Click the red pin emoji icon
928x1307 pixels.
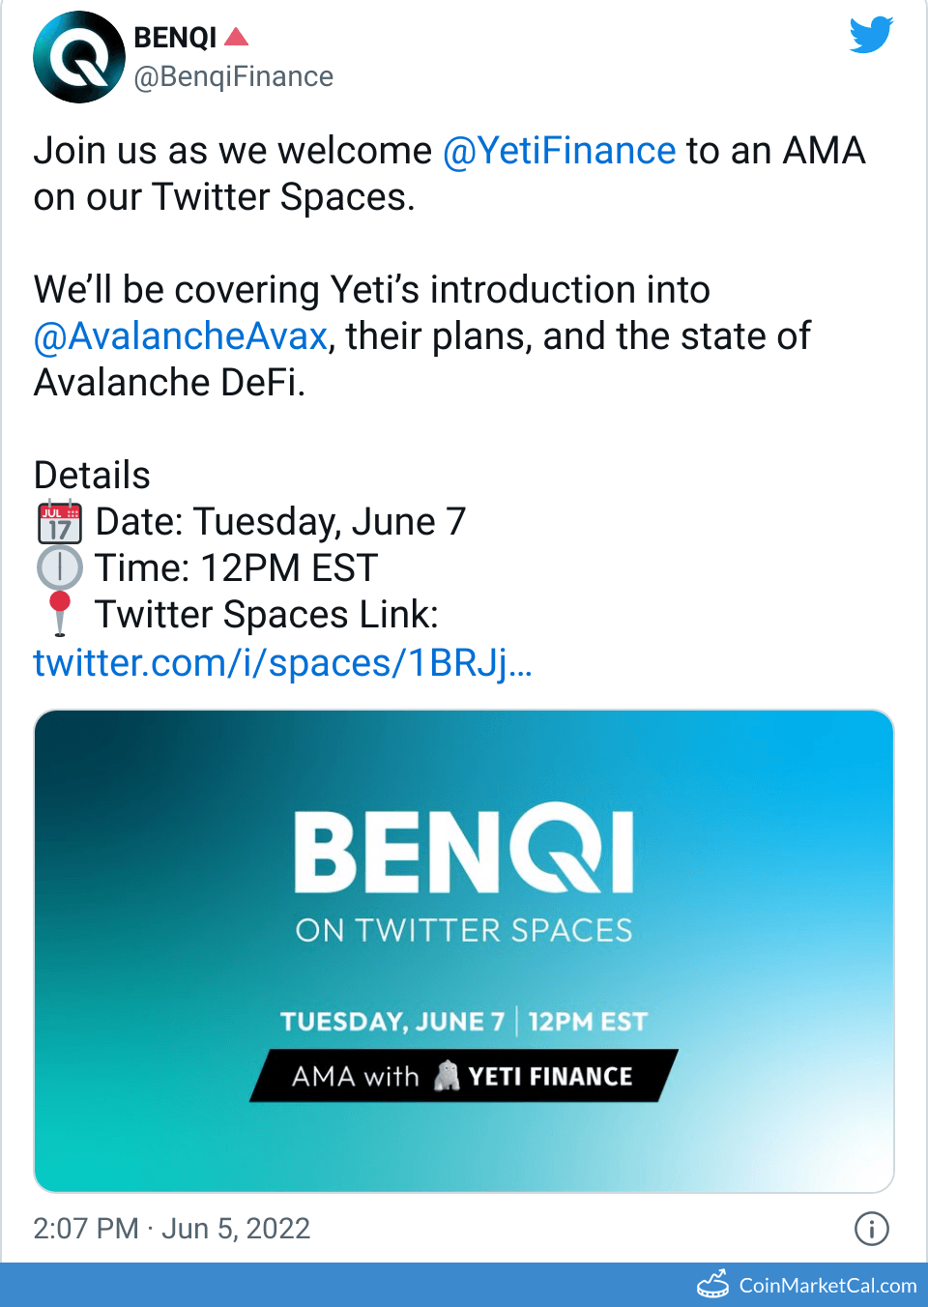[x=60, y=614]
